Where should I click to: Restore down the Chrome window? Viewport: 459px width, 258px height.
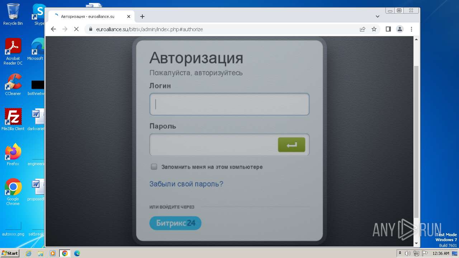coord(399,11)
